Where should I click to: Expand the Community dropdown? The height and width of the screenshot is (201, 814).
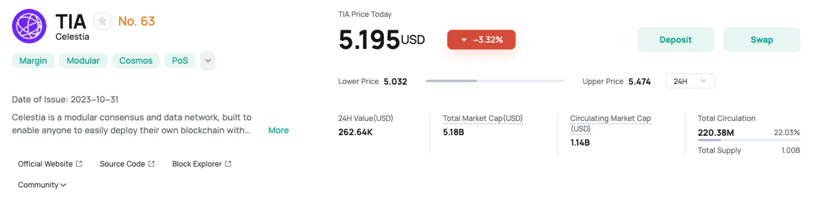(42, 185)
